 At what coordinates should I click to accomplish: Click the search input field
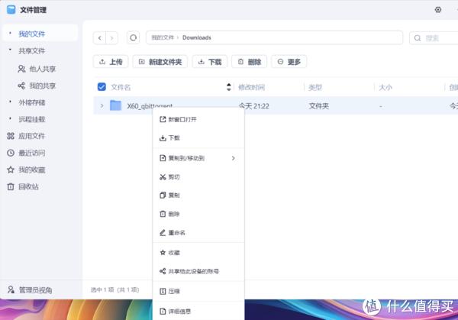434,38
